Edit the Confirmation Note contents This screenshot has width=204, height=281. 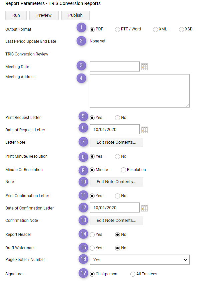pyautogui.click(x=116, y=221)
